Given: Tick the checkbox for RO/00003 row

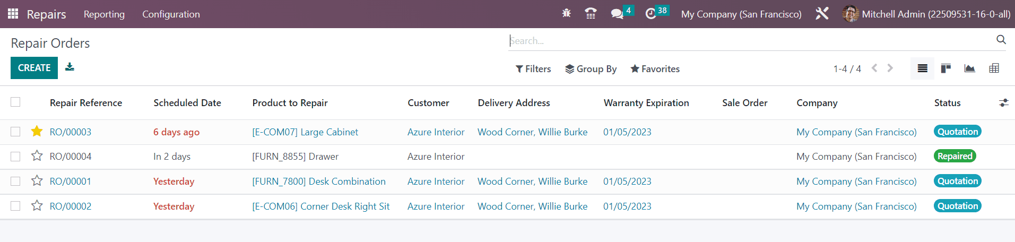Looking at the screenshot, I should 15,132.
